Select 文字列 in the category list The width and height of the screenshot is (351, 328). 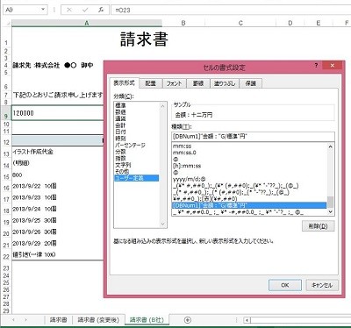(x=136, y=165)
